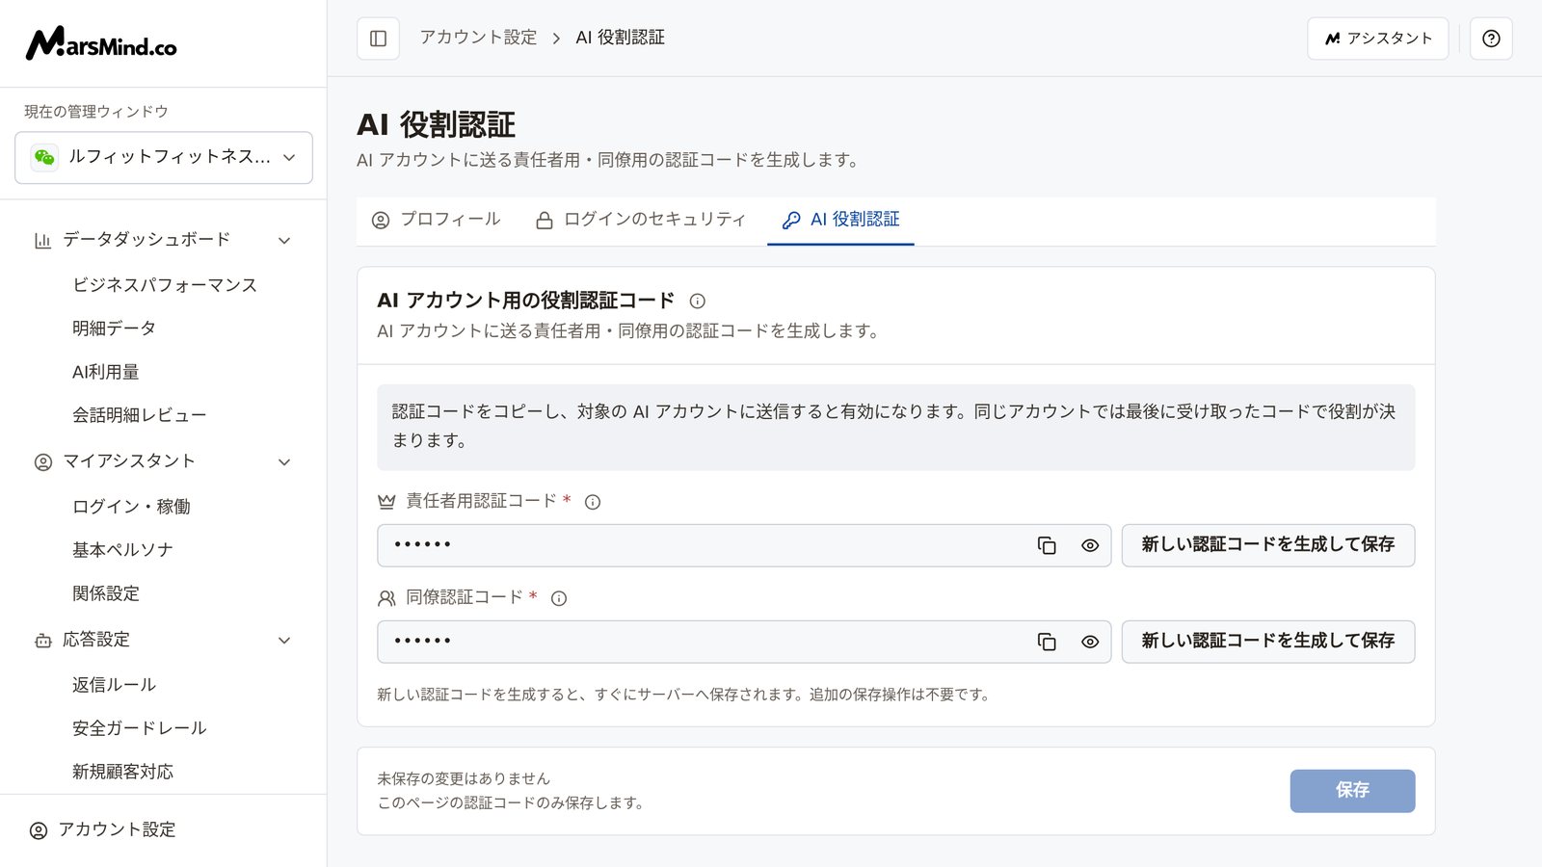Viewport: 1542px width, 867px height.
Task: Click the マイアシスタント person icon
Action: (x=43, y=462)
